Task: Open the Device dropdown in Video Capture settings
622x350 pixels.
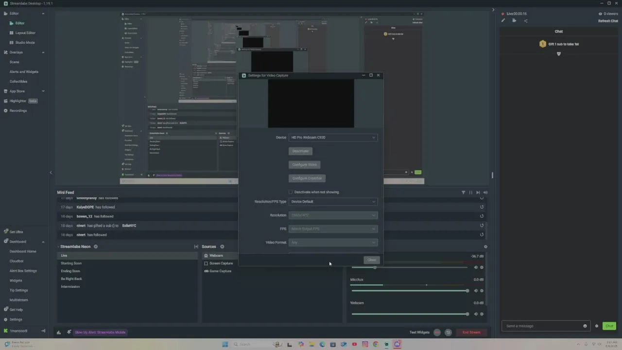Action: [333, 138]
